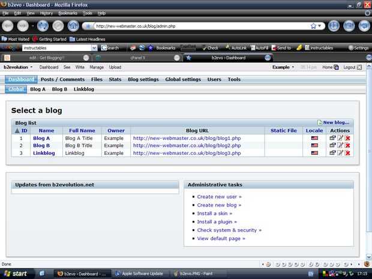Open properties for Blog B
372x279 pixels.
point(332,145)
